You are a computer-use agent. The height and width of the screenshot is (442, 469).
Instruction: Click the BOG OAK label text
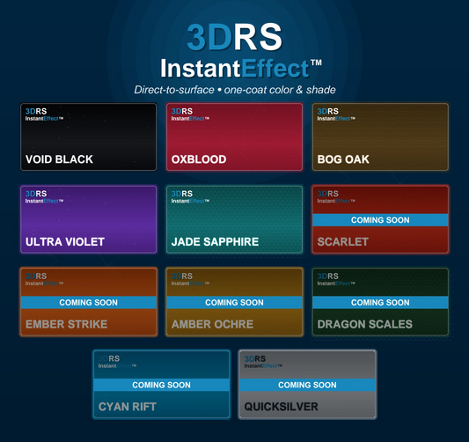click(343, 159)
